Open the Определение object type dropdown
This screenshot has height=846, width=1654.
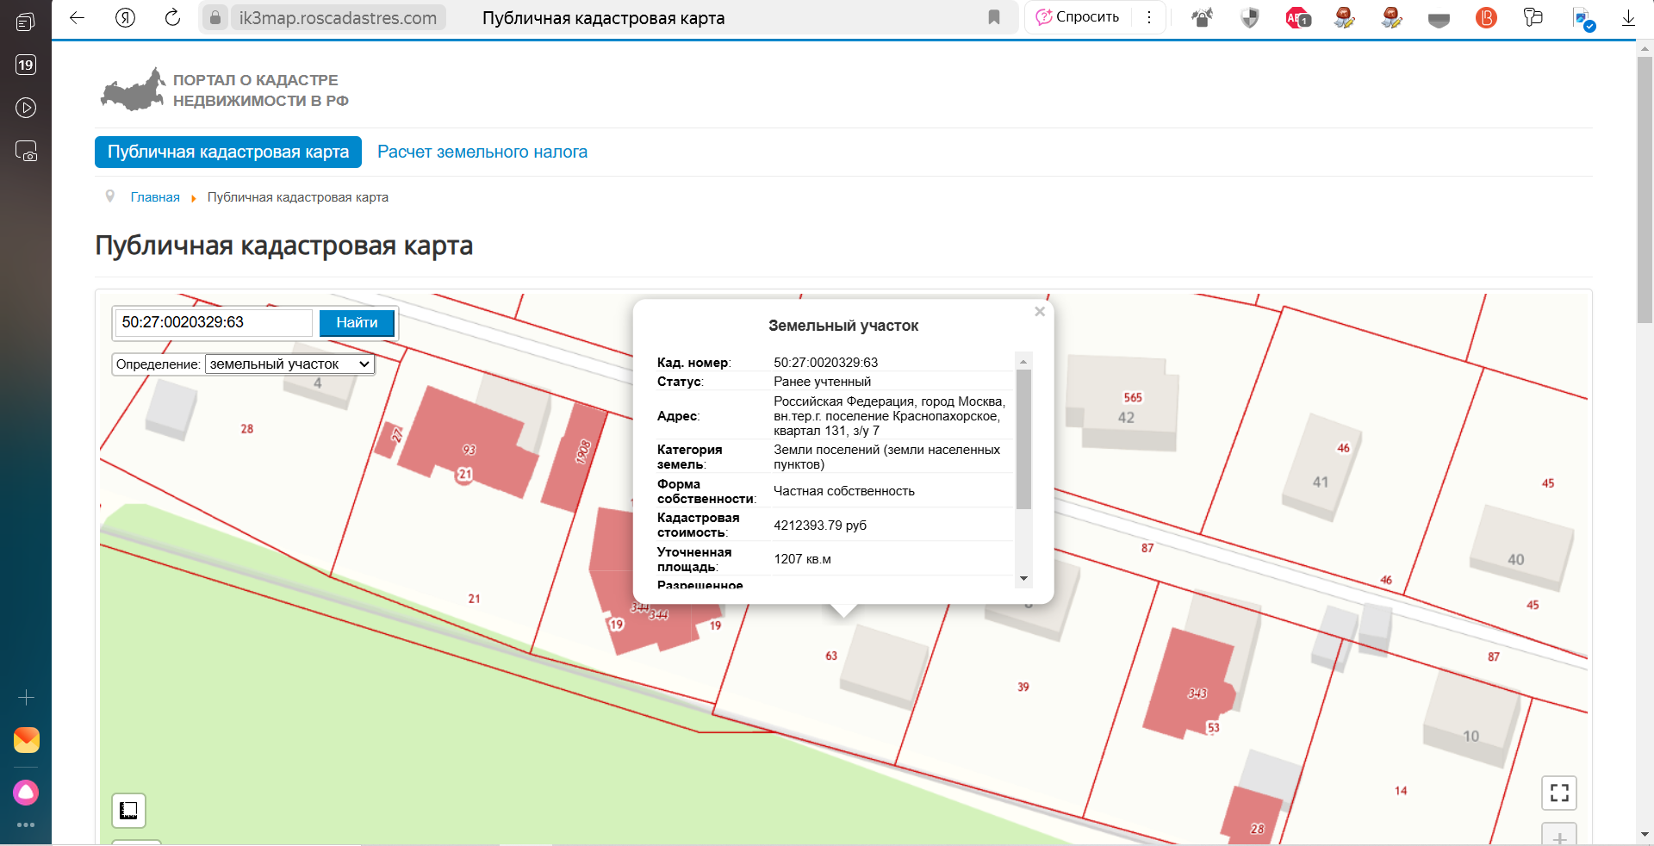289,364
